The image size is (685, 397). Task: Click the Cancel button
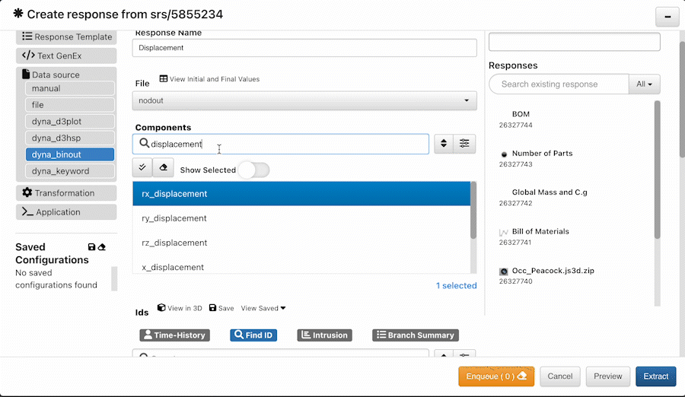pyautogui.click(x=560, y=376)
